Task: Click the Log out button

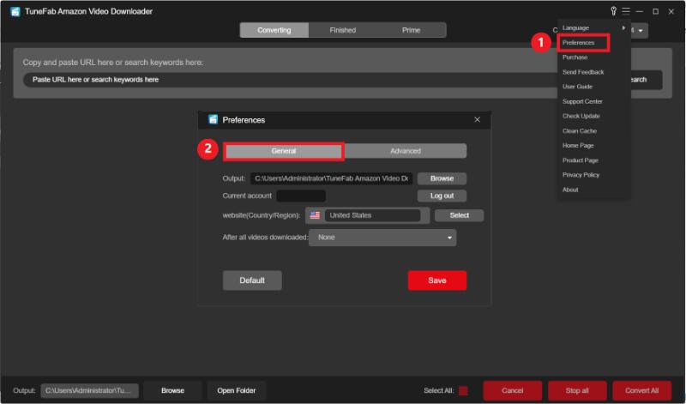Action: tap(442, 196)
